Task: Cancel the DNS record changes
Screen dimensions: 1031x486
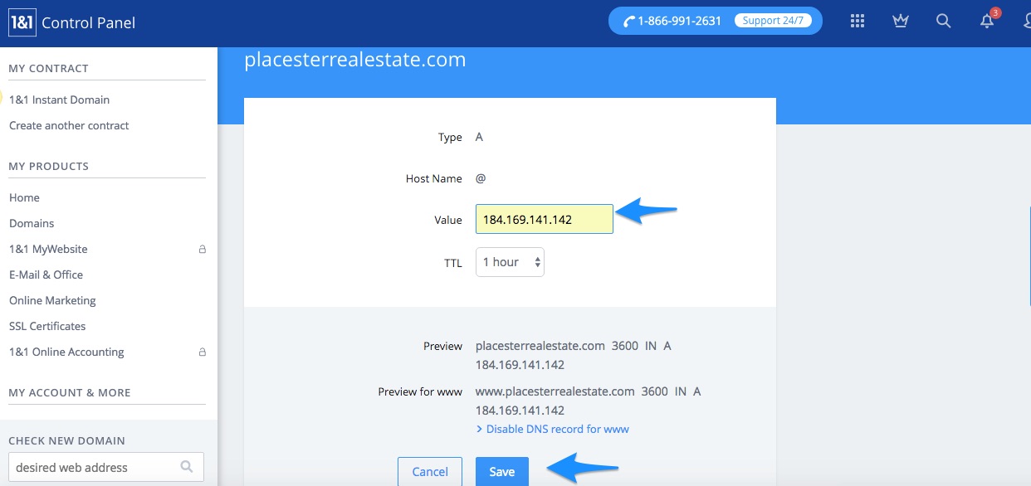Action: coord(430,472)
